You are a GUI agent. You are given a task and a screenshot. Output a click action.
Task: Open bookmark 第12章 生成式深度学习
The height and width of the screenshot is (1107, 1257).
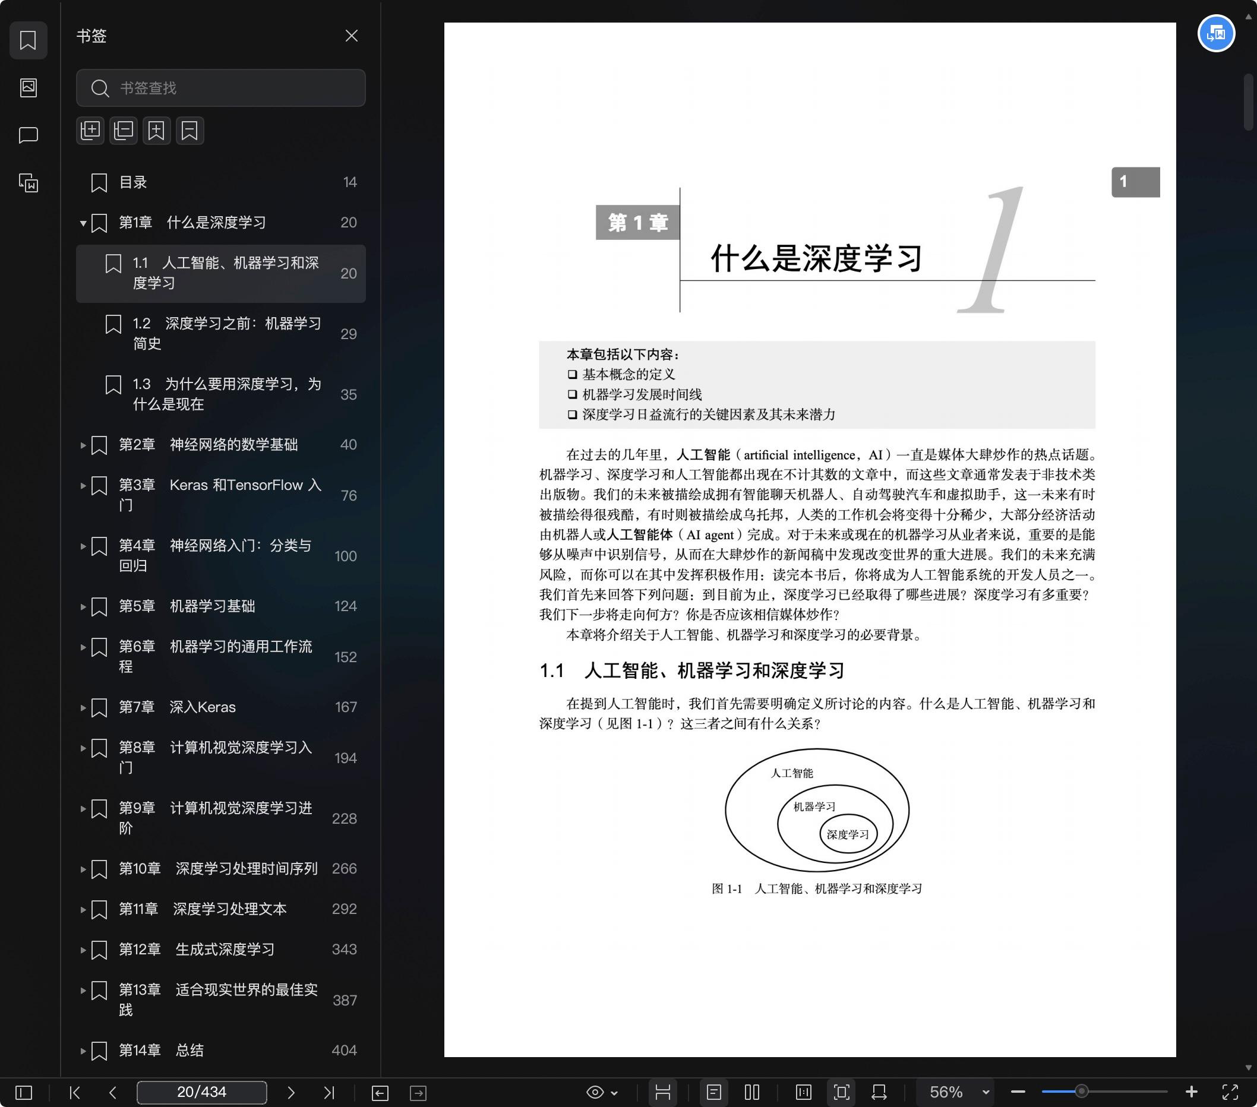click(x=221, y=950)
